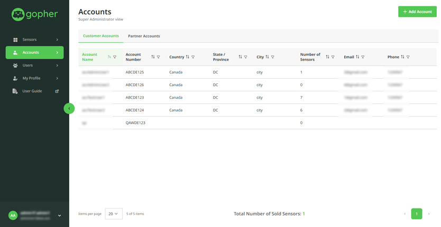The height and width of the screenshot is (227, 441).
Task: Click the Add Account button
Action: (x=417, y=12)
